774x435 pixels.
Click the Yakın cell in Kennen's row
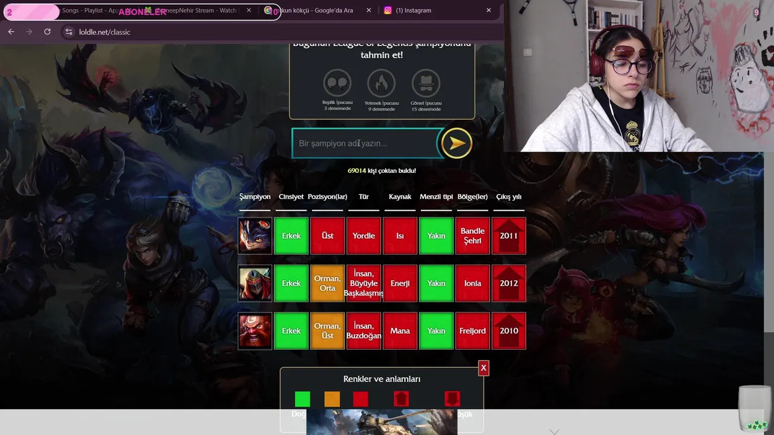(x=436, y=236)
